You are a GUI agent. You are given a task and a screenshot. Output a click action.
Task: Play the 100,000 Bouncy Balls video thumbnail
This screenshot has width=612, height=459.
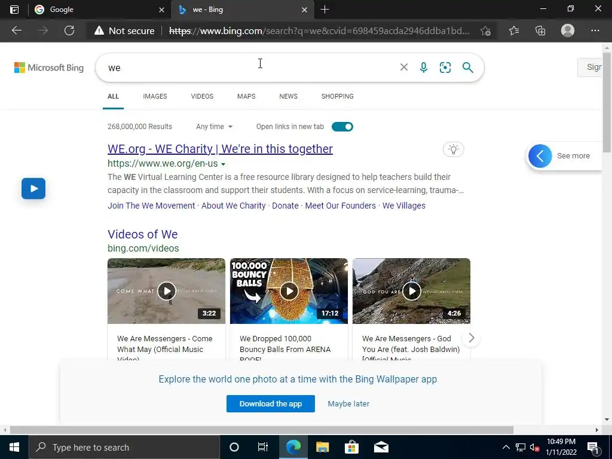click(289, 291)
